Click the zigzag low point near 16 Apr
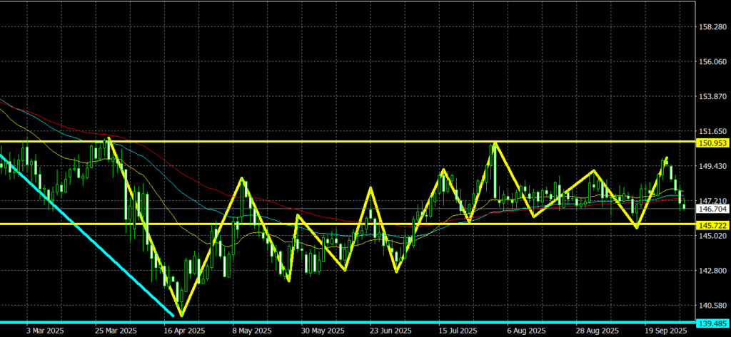The width and height of the screenshot is (731, 337). click(x=181, y=316)
